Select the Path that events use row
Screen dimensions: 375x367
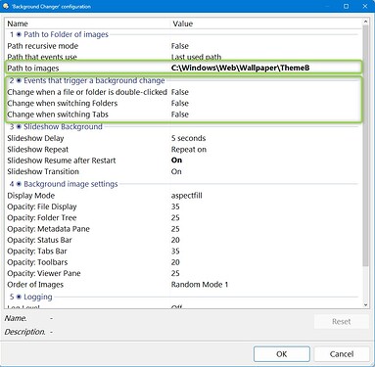(183, 57)
